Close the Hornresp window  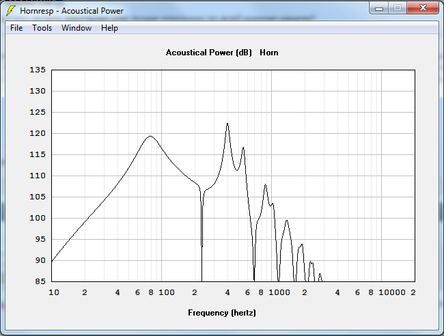coord(423,8)
